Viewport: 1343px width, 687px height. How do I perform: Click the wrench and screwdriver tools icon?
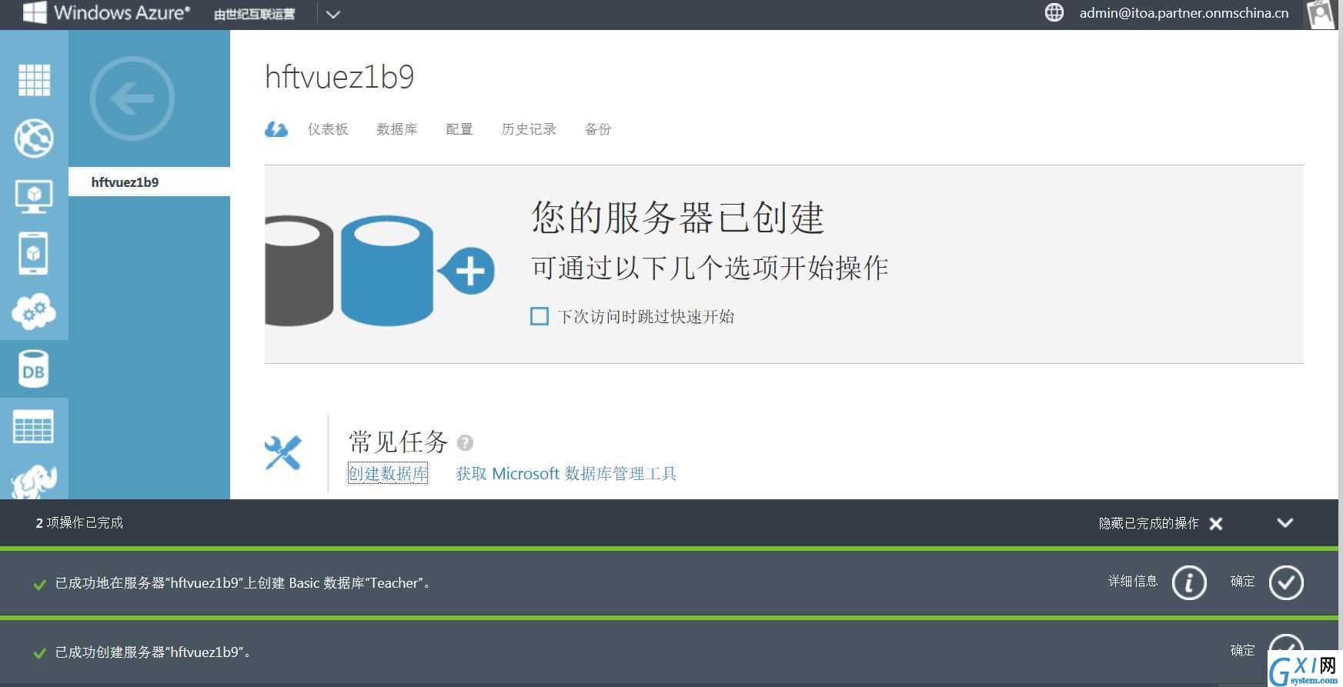tap(283, 452)
